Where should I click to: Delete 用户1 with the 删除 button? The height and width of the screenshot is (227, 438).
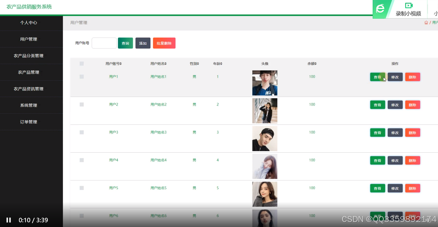pyautogui.click(x=413, y=77)
